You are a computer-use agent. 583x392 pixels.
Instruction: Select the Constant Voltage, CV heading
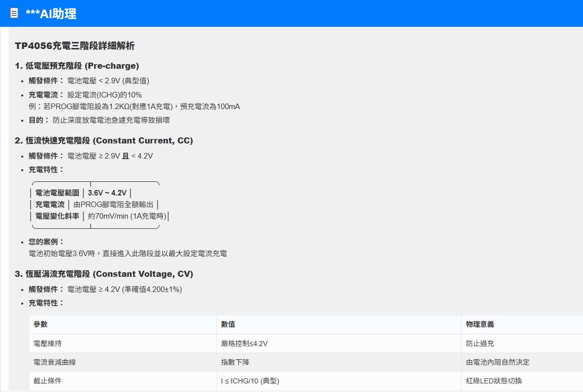coord(104,274)
